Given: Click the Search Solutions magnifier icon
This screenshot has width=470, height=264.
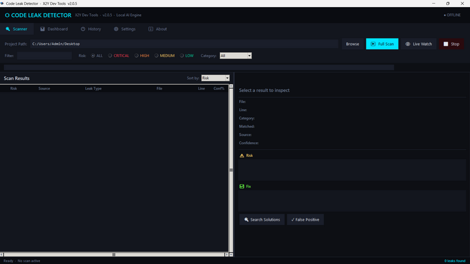Looking at the screenshot, I should point(246,220).
